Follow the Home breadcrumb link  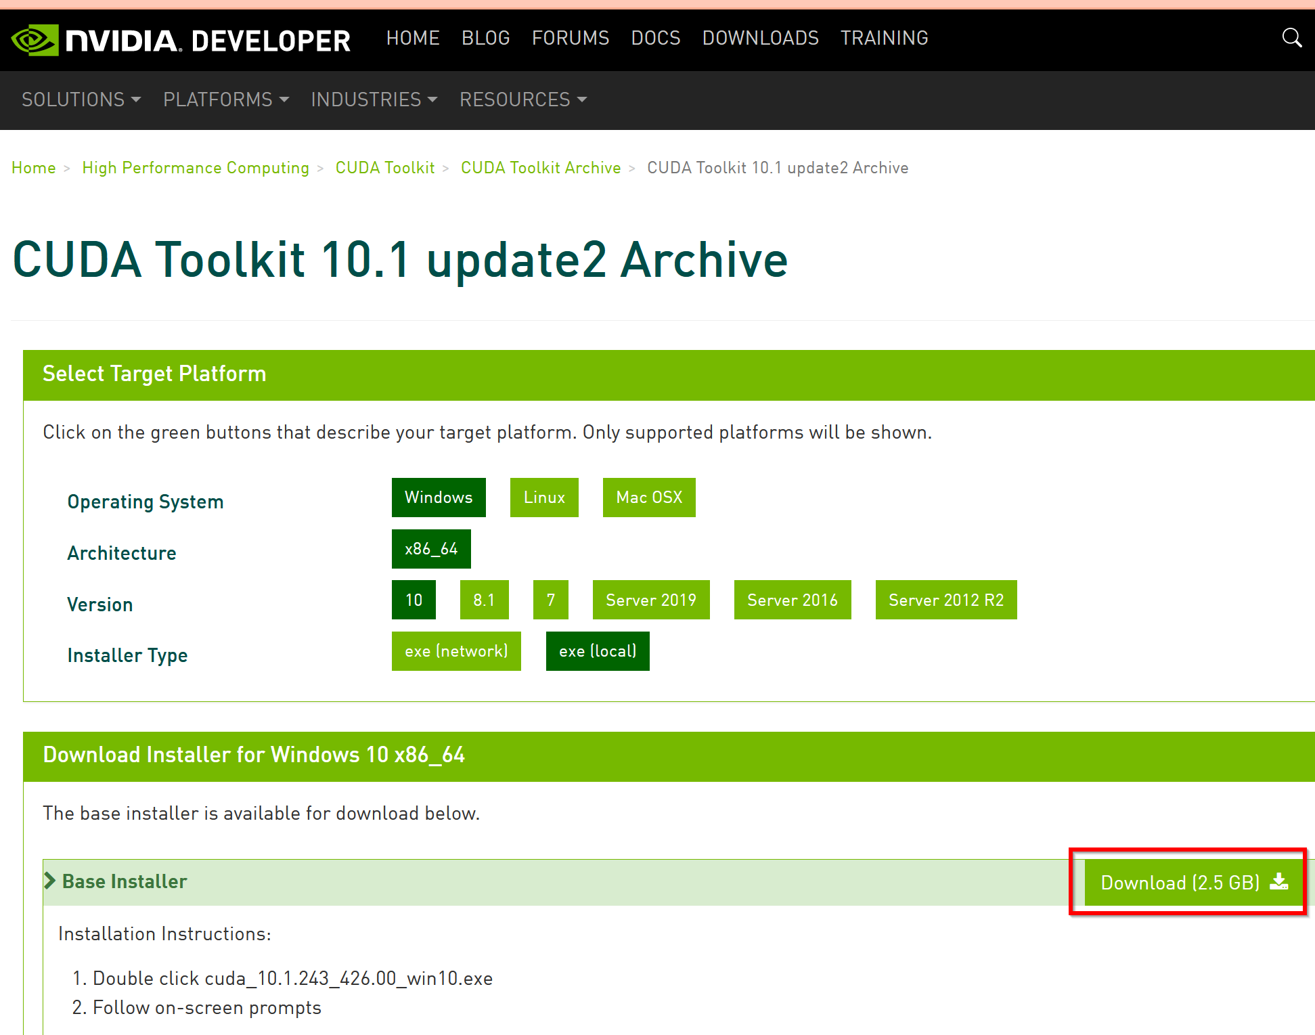[34, 168]
